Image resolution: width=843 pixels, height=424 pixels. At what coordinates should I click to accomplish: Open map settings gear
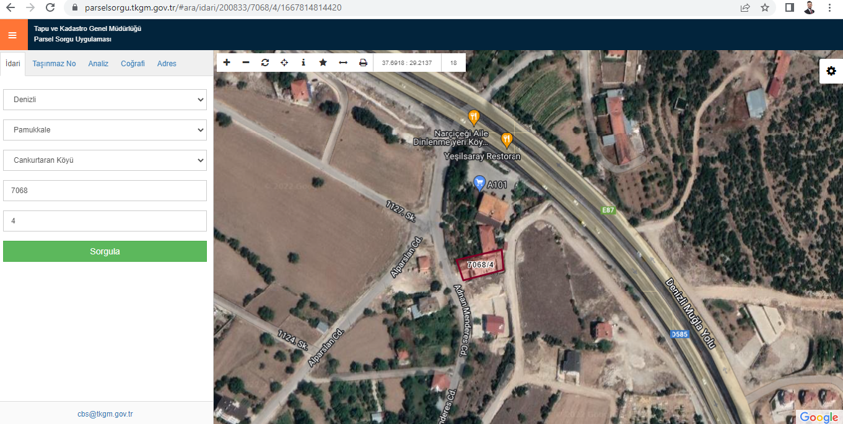coord(831,71)
